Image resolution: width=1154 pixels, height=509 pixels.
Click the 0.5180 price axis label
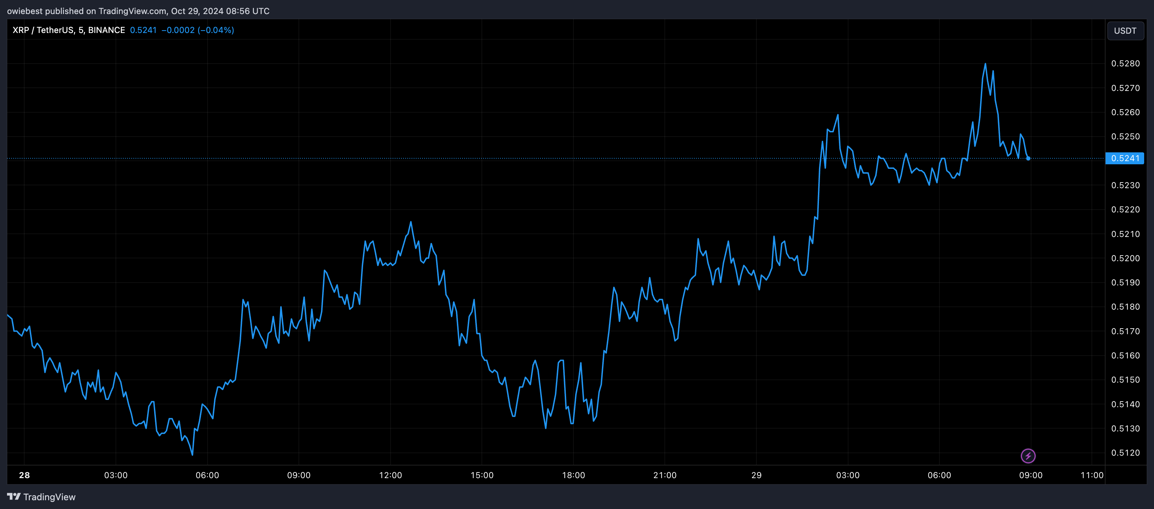[1125, 307]
